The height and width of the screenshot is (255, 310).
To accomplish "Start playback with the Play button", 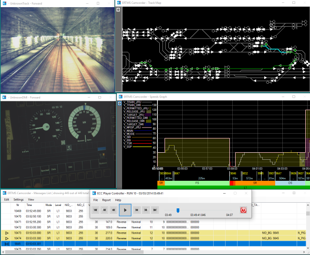I will (x=125, y=210).
